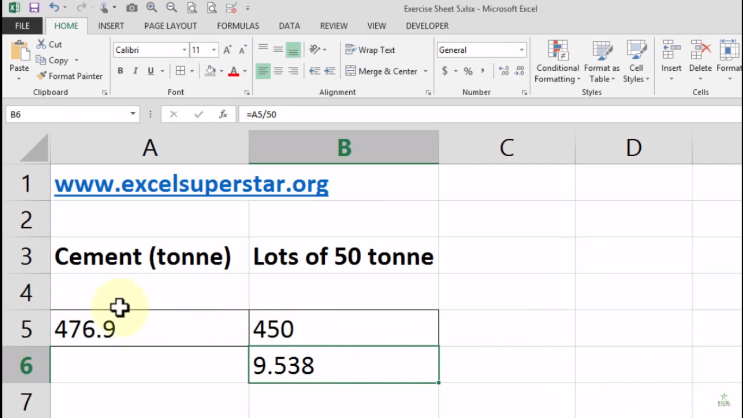Switch to the INSERT tab

(x=111, y=26)
